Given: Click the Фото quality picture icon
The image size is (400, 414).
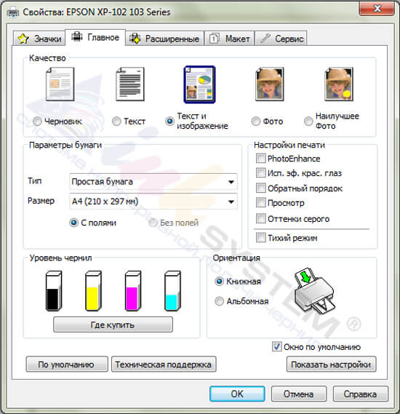Looking at the screenshot, I should 269,84.
